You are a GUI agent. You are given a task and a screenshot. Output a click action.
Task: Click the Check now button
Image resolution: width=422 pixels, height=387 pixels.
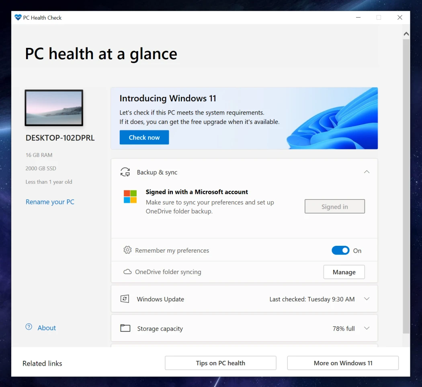(144, 137)
